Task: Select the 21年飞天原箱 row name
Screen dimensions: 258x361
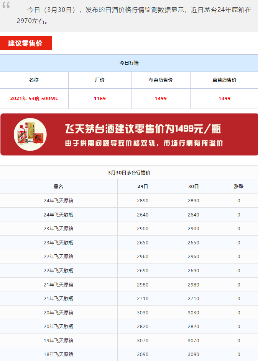Action: click(58, 285)
